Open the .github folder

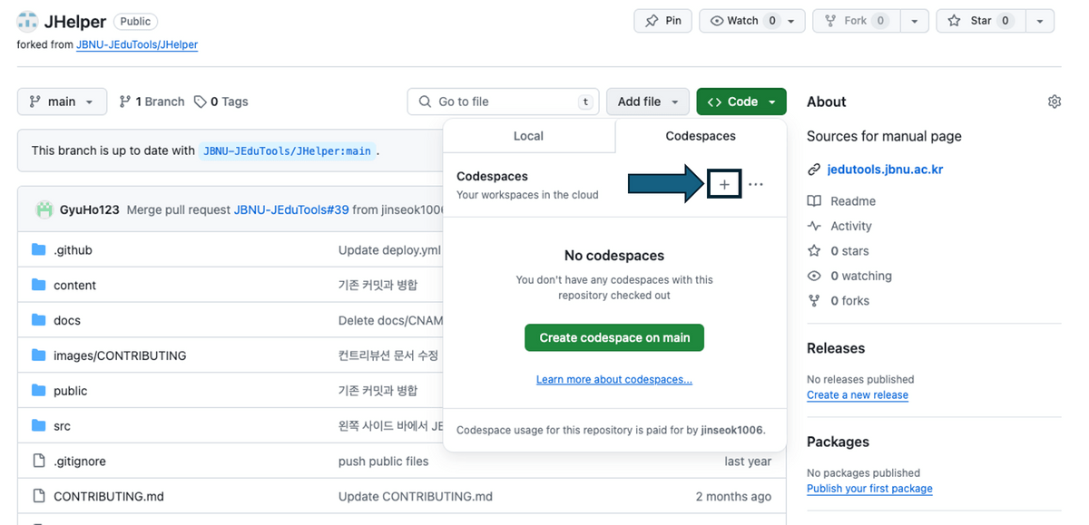tap(74, 249)
